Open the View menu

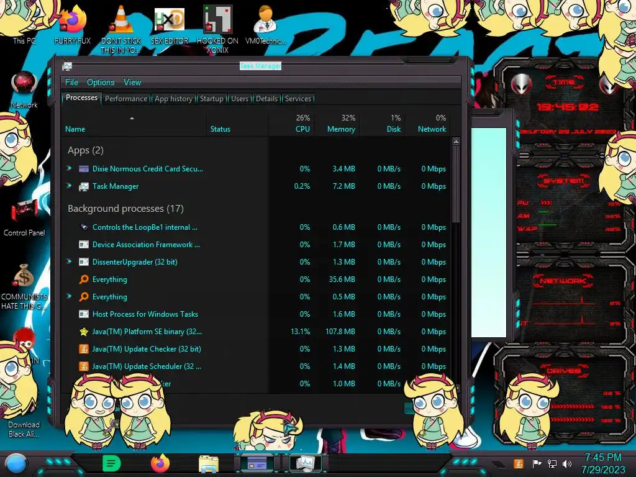click(x=132, y=83)
